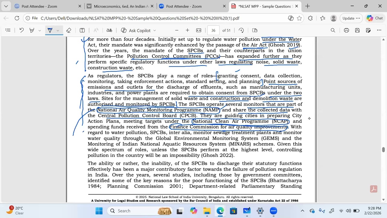Open File Explorer from the taskbar
The width and height of the screenshot is (387, 218).
coord(207,211)
